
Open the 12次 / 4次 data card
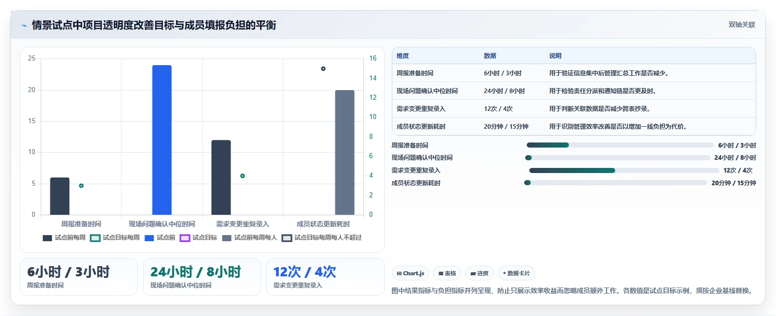[325, 277]
